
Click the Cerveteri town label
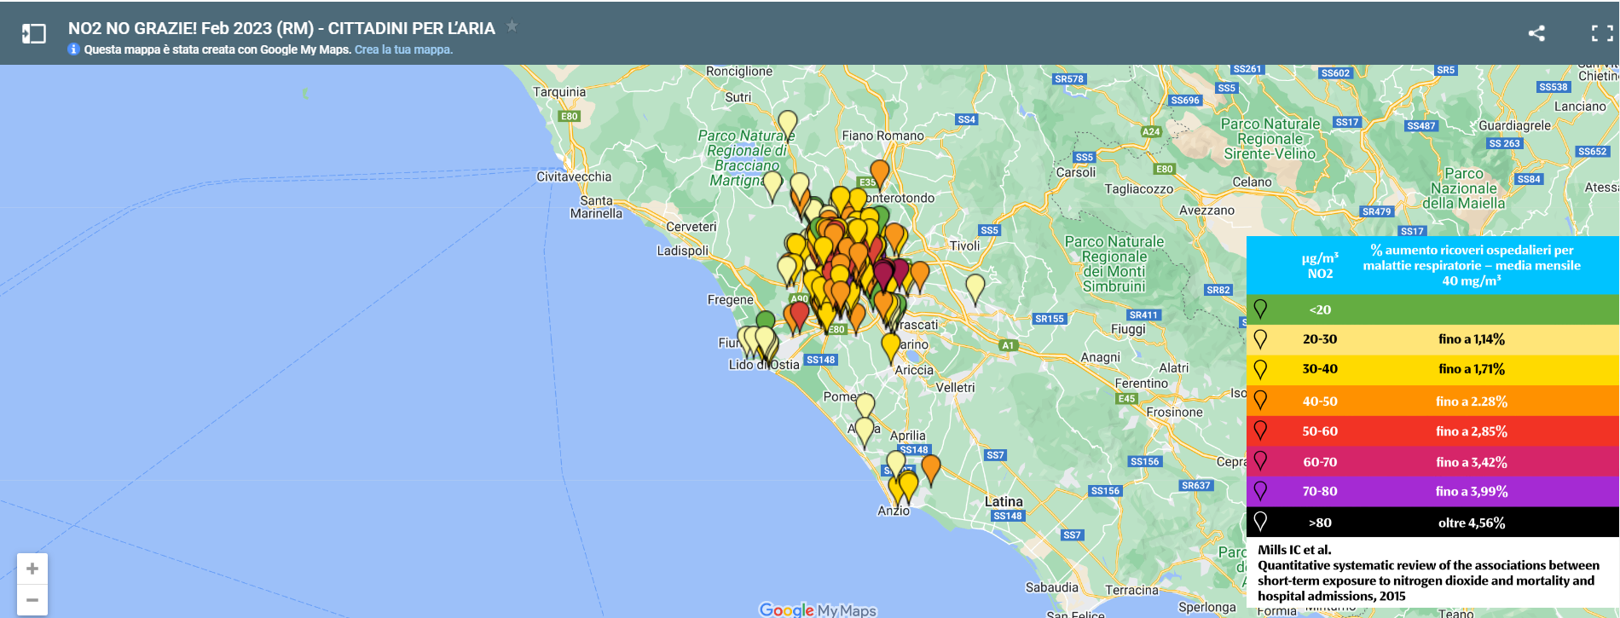(691, 227)
